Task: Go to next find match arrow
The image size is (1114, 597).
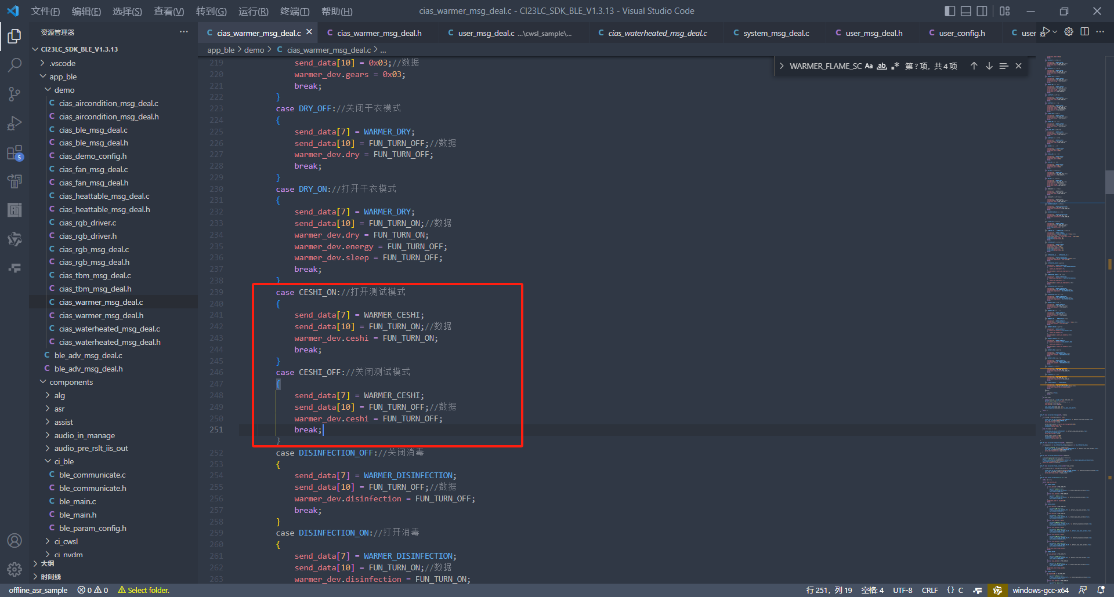Action: click(x=989, y=66)
